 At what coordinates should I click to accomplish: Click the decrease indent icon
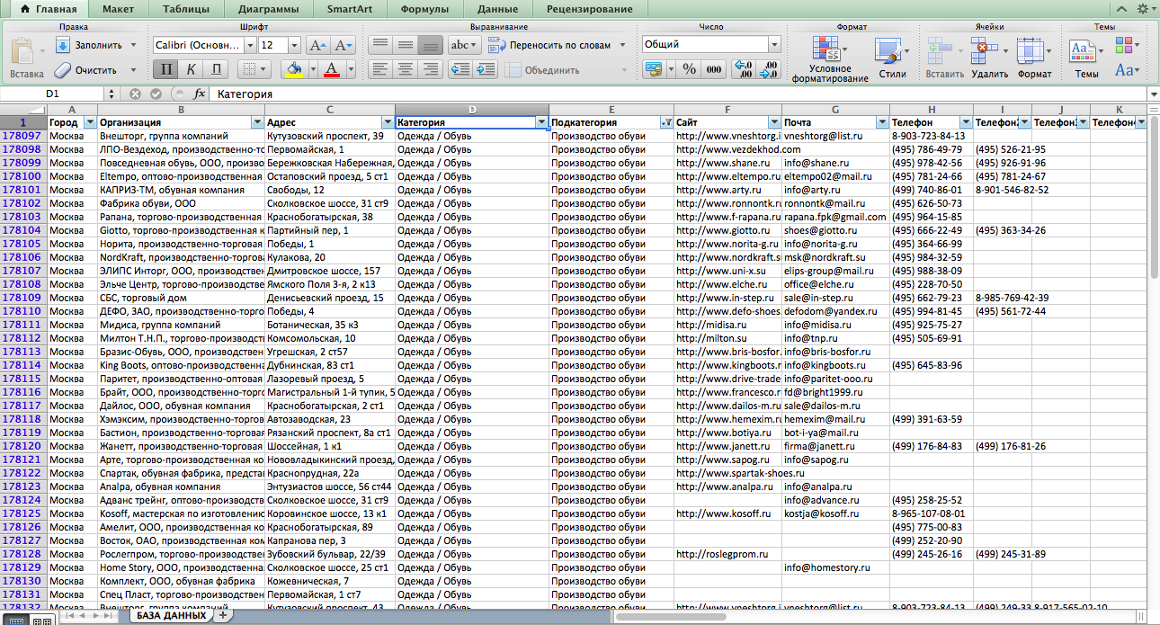coord(460,69)
